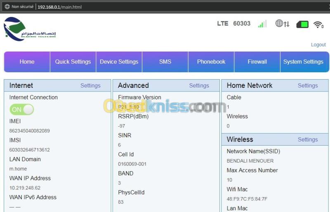Click the WAN IP address 10.219.248.62
The image size is (330, 212).
(x=25, y=188)
